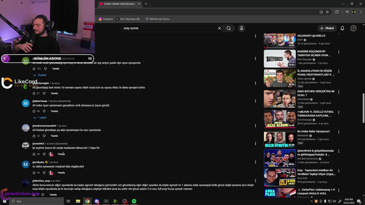The image size is (365, 205).
Task: Bookmark this page with the star icon
Action: coord(327,12)
